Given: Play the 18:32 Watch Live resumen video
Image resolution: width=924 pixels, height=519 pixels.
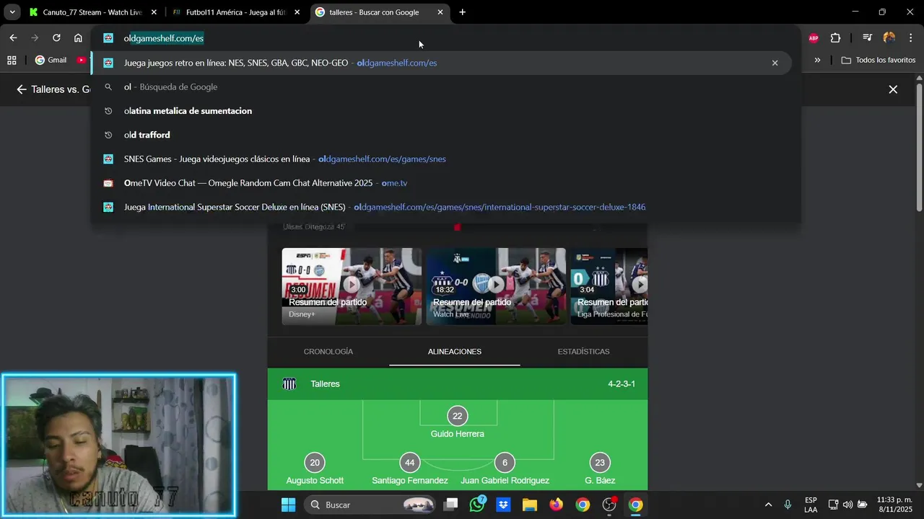Looking at the screenshot, I should pos(496,285).
